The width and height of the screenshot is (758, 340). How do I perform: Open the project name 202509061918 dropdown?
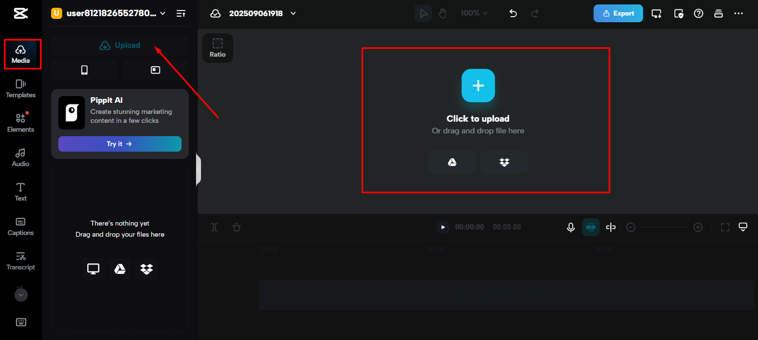pos(293,13)
